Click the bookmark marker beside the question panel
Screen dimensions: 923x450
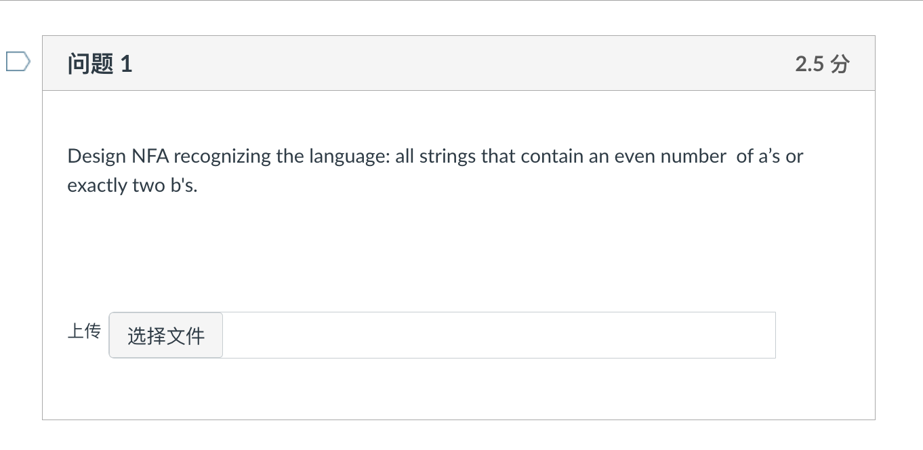(18, 61)
